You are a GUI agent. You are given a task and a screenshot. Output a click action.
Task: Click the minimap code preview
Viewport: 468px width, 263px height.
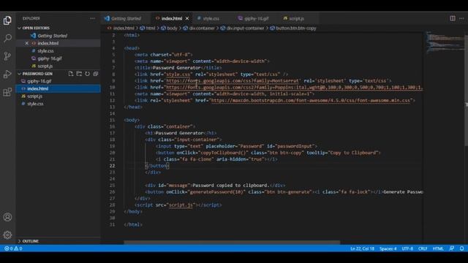click(445, 42)
